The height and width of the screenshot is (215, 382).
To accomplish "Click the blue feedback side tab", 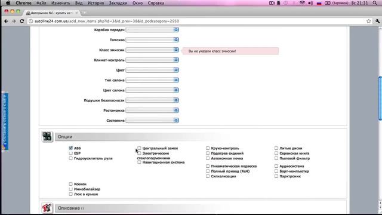I will coord(5,122).
